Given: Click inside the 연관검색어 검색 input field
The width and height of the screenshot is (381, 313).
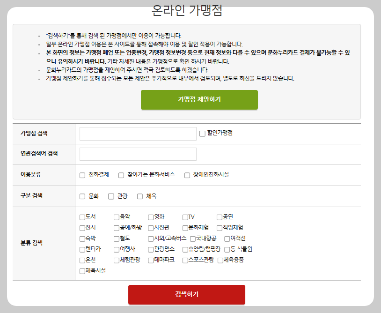Looking at the screenshot, I should [x=137, y=153].
